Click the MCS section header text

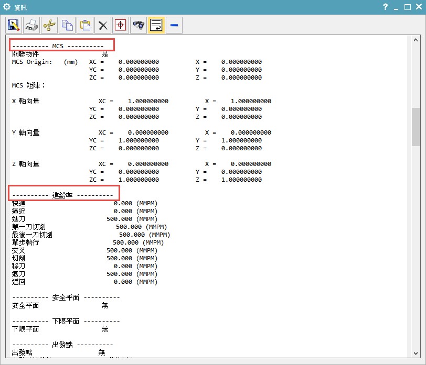tap(58, 46)
